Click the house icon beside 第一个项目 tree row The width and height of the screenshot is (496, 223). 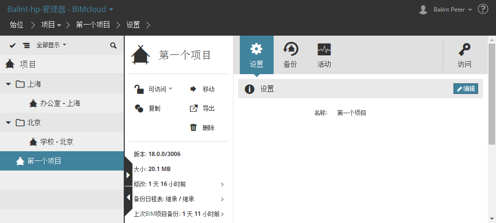point(20,161)
